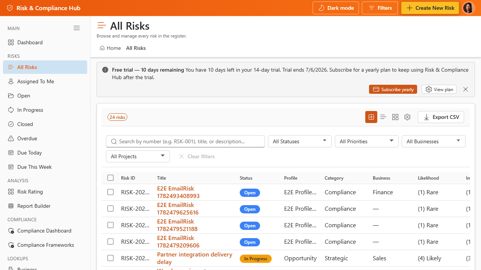Click the In Progress status badge
The width and height of the screenshot is (481, 270).
coord(256,259)
